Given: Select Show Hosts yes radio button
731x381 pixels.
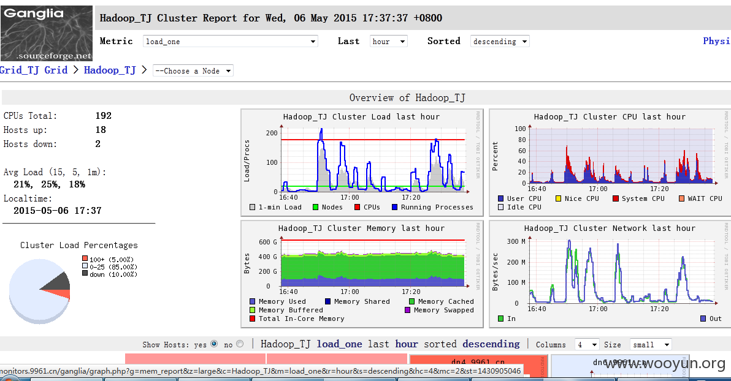Looking at the screenshot, I should click(x=214, y=344).
